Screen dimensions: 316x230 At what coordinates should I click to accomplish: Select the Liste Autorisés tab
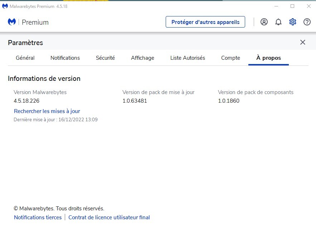188,58
